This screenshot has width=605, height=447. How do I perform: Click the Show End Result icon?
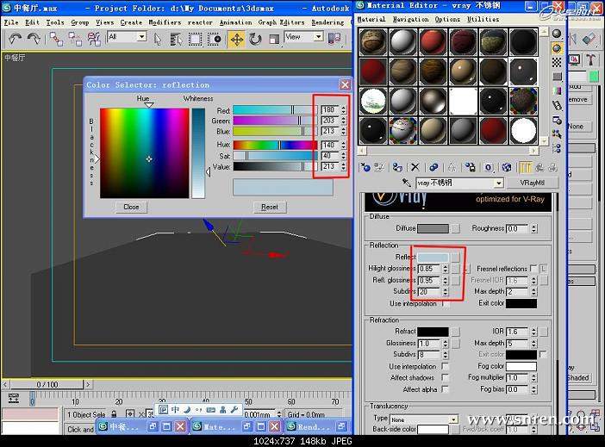pyautogui.click(x=525, y=167)
